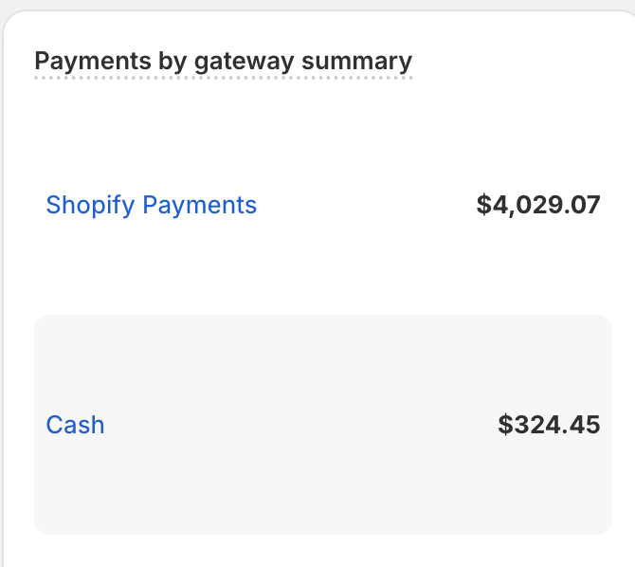
Task: Select the $4,029.07 Shopify Payments amount
Action: (537, 205)
